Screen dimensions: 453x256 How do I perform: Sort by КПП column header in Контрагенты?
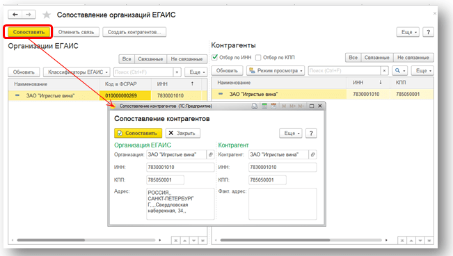[412, 83]
